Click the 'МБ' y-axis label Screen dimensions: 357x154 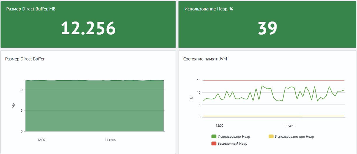click(x=13, y=106)
